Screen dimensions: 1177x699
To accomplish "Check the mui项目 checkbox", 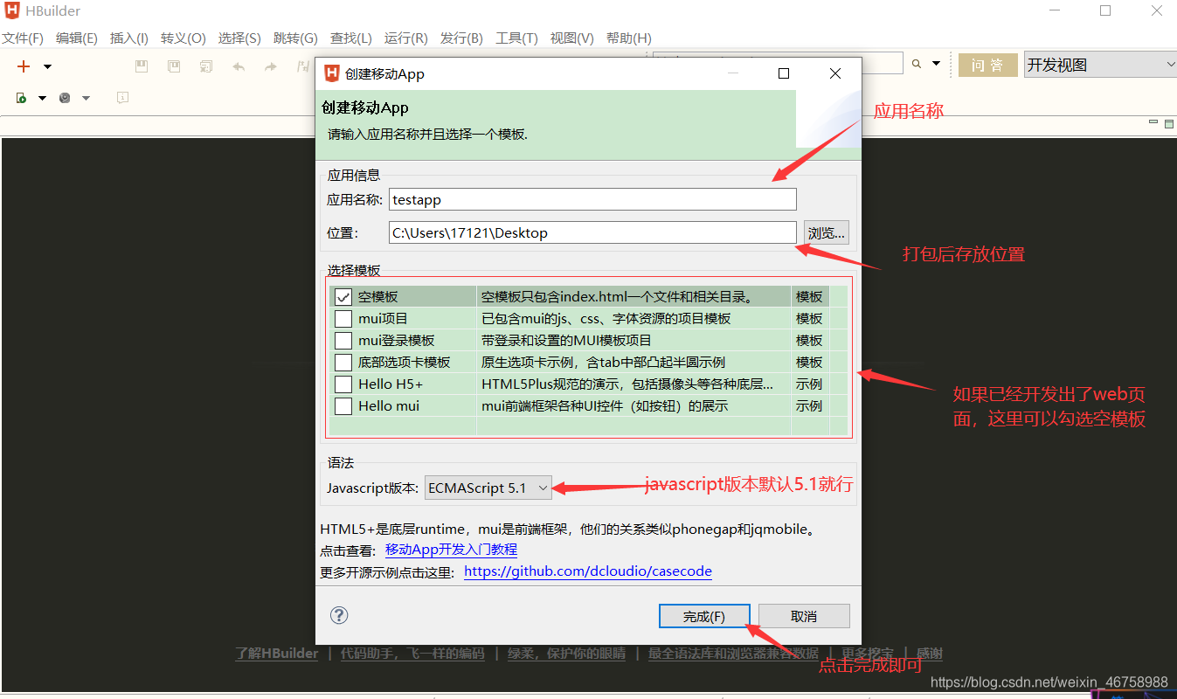I will [x=343, y=319].
